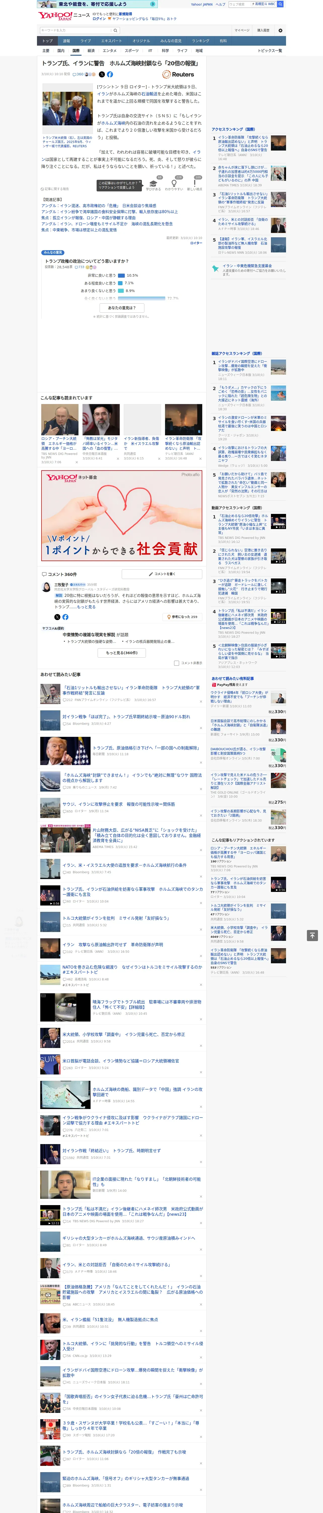The image size is (323, 1513).
Task: Click the back-to-top arrow button
Action: point(312,935)
